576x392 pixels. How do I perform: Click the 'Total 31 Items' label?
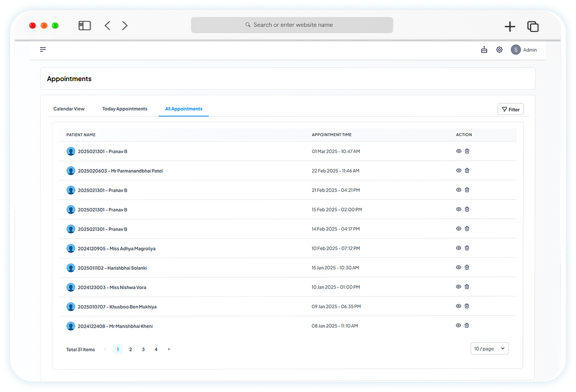coord(81,350)
